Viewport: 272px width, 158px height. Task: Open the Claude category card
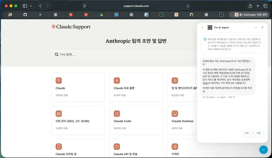[x=78, y=87]
